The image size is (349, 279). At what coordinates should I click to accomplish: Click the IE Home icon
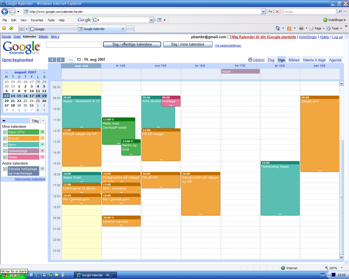tap(278, 28)
